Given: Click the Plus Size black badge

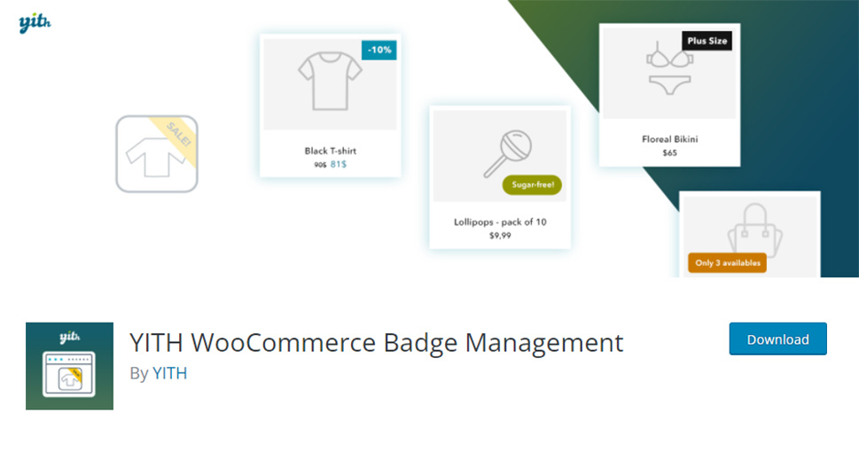Looking at the screenshot, I should pos(707,41).
